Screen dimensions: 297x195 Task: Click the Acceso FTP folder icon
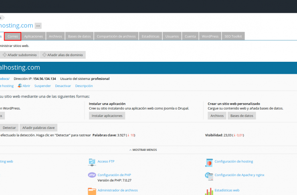tap(92, 162)
